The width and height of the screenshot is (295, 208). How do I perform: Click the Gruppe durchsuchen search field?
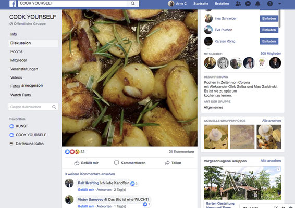[33, 107]
